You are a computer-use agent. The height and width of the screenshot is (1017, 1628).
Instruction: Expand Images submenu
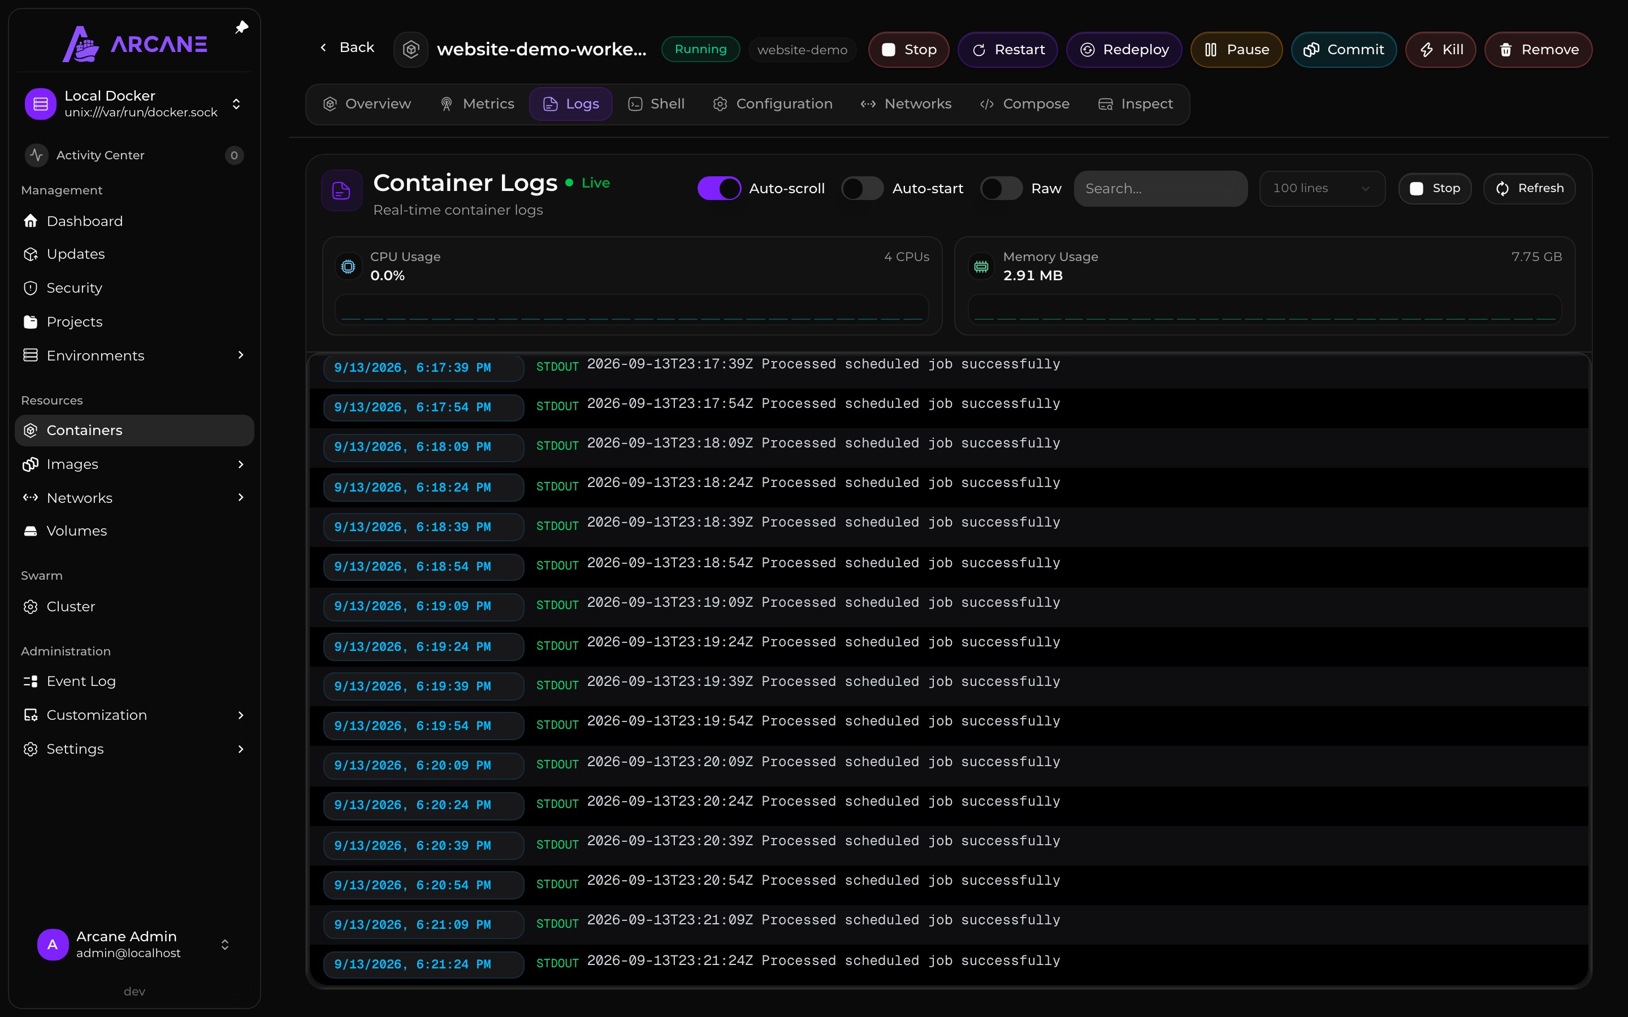point(241,464)
